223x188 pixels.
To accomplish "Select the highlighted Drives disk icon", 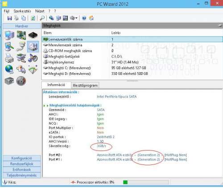I will tap(33, 47).
